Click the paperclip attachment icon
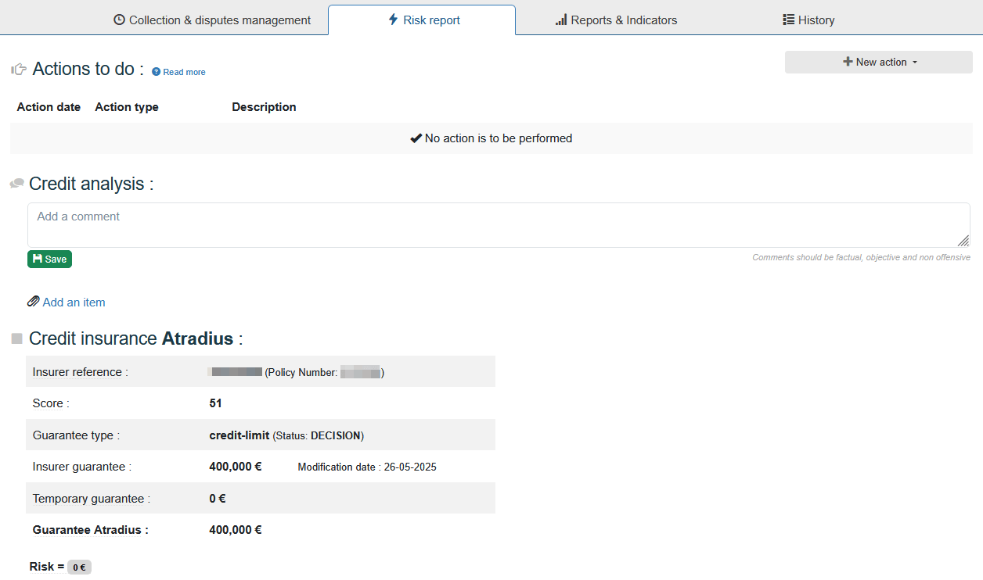 tap(33, 302)
